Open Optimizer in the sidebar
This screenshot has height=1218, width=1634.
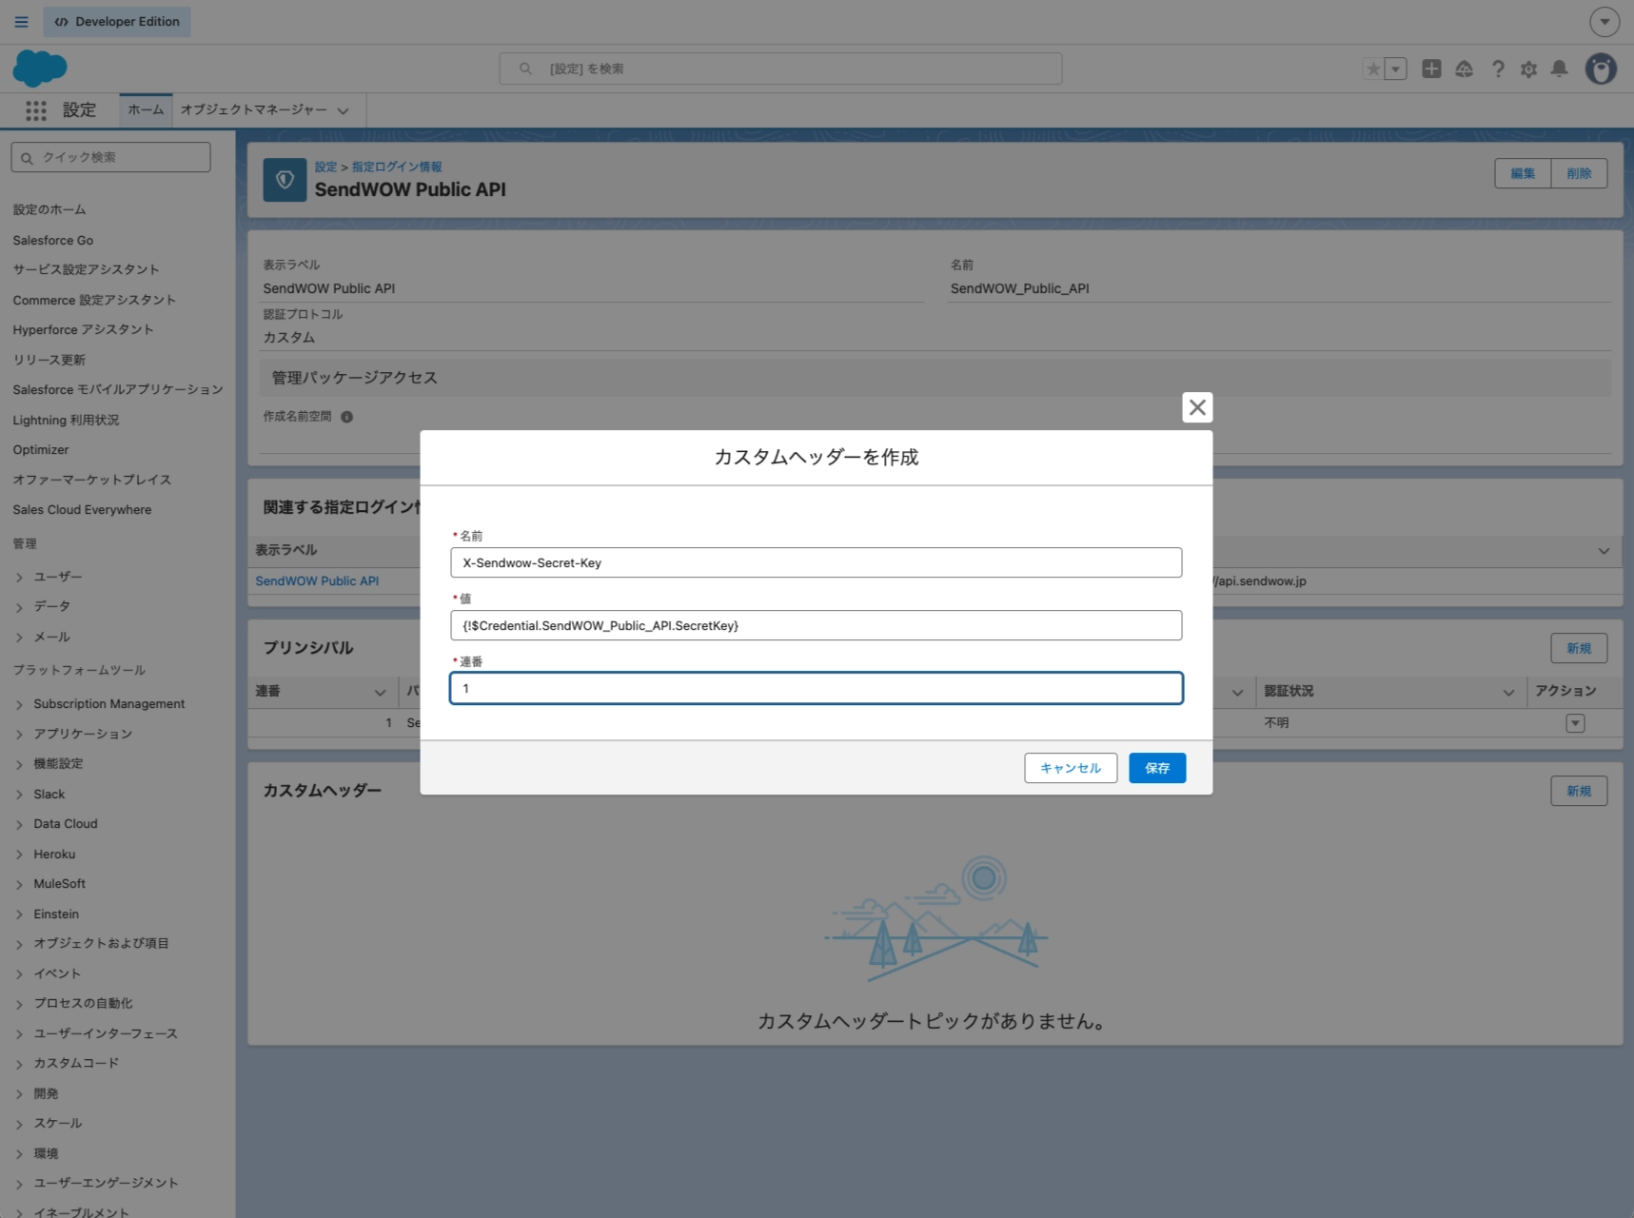(x=41, y=449)
